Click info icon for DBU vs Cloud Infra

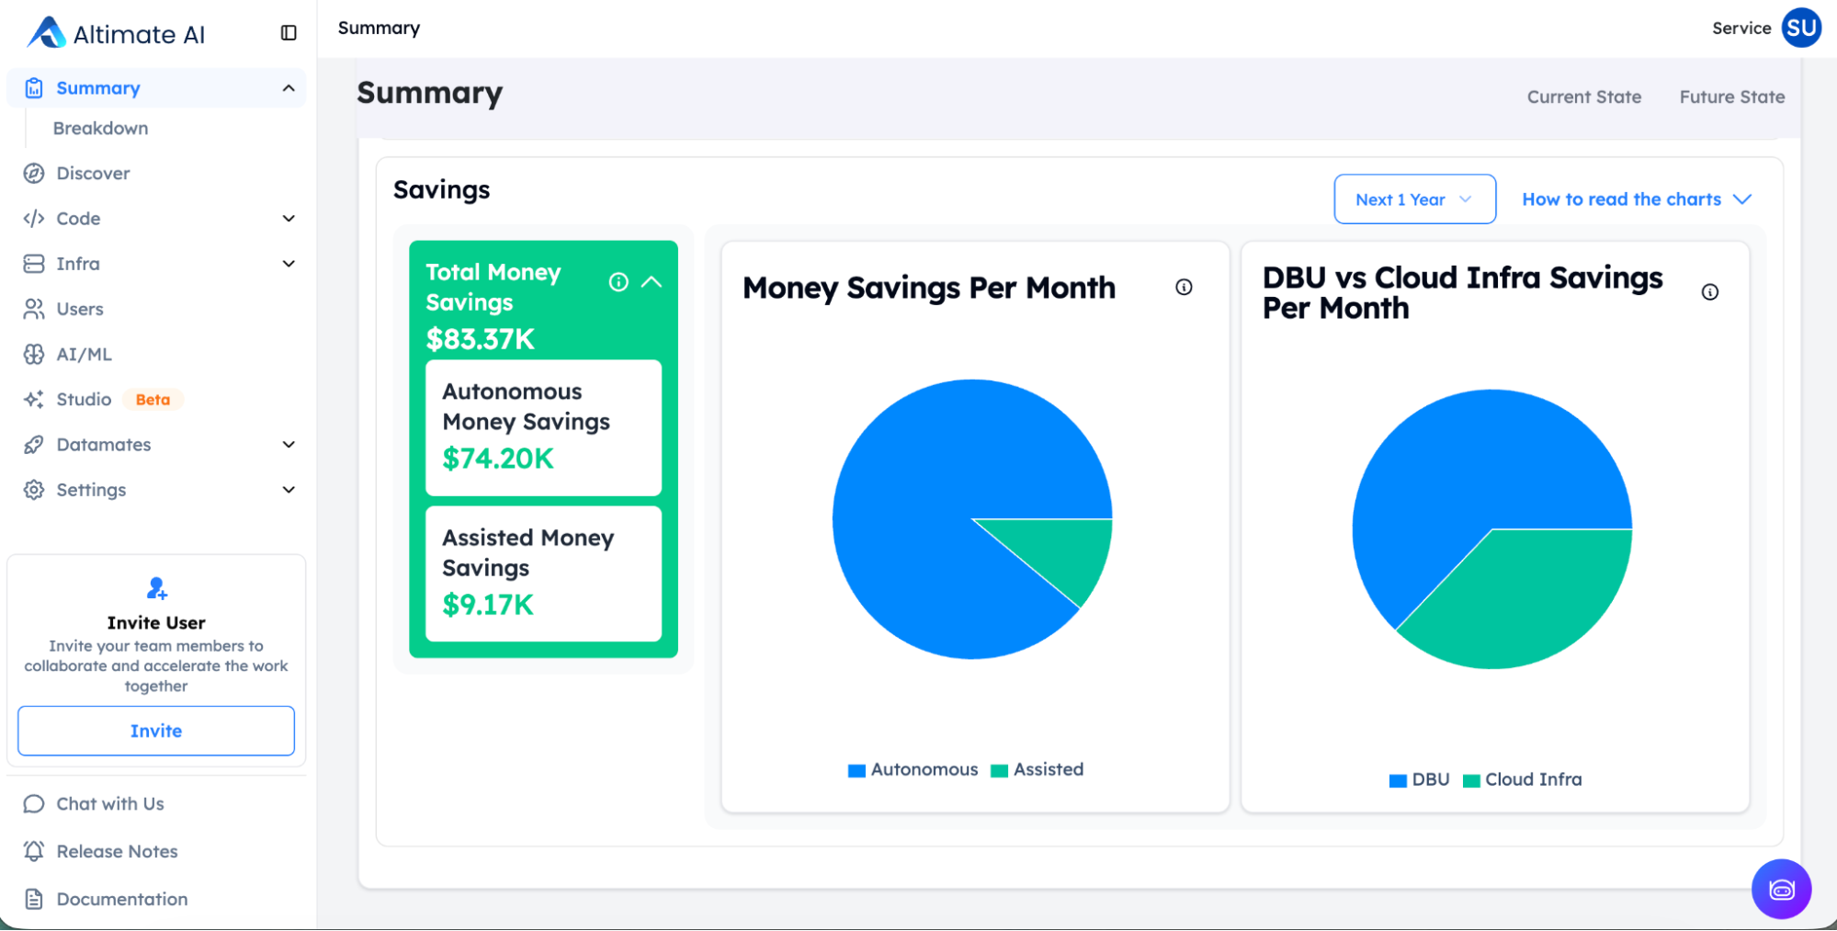click(1709, 292)
